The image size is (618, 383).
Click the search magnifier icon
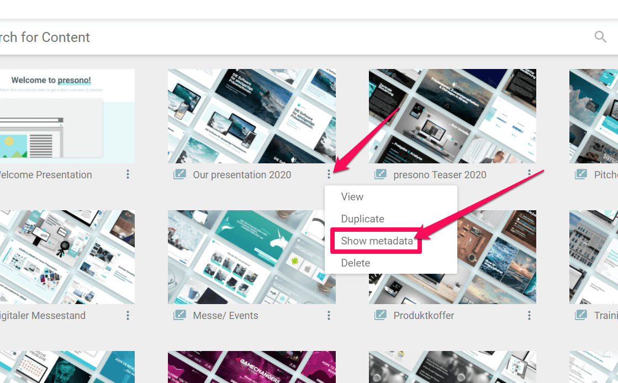click(x=600, y=37)
